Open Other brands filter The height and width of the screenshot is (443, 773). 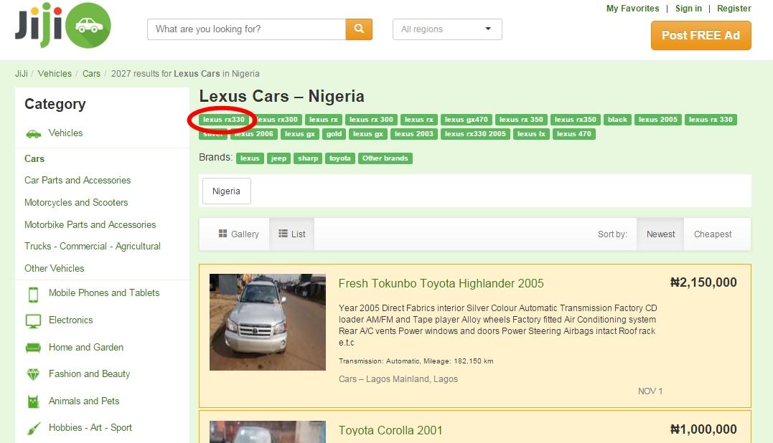pos(385,158)
